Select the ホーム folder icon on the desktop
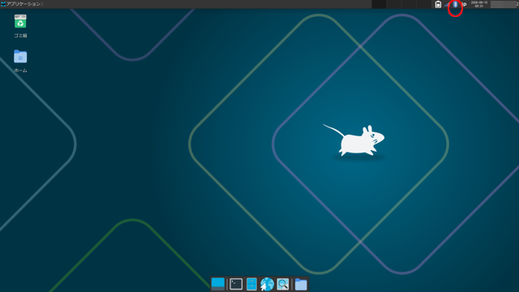519x292 pixels. point(20,56)
